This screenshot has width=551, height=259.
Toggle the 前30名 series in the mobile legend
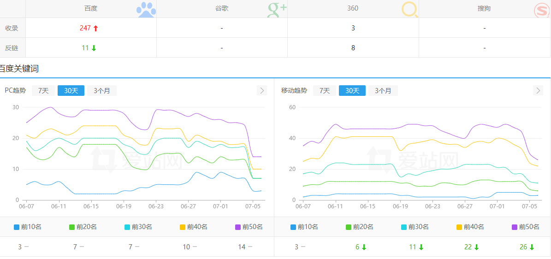click(x=415, y=227)
